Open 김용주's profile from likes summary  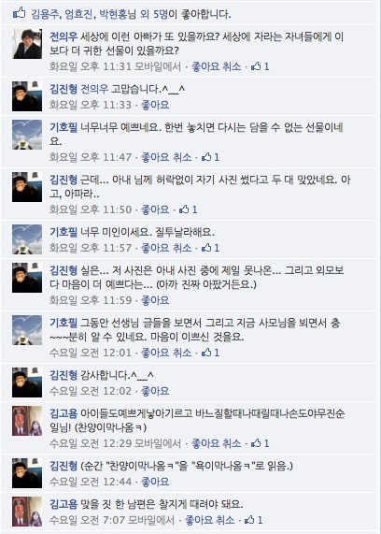(x=45, y=14)
